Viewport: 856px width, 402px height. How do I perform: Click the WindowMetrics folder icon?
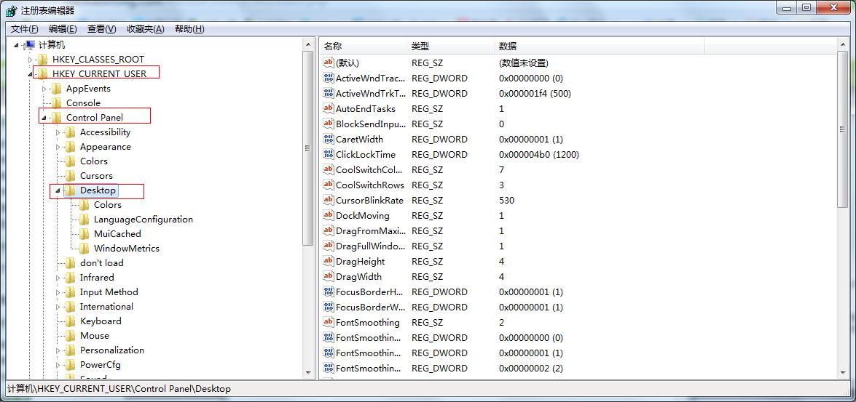[x=84, y=249]
